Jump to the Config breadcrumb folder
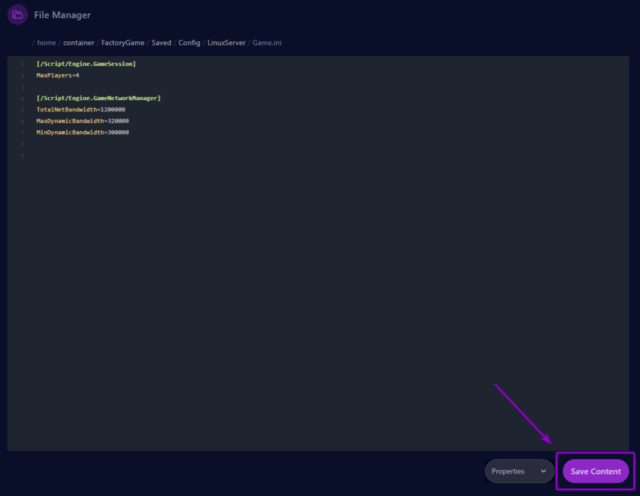Viewport: 640px width, 496px height. [x=189, y=43]
